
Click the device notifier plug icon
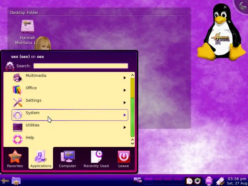coord(220,181)
